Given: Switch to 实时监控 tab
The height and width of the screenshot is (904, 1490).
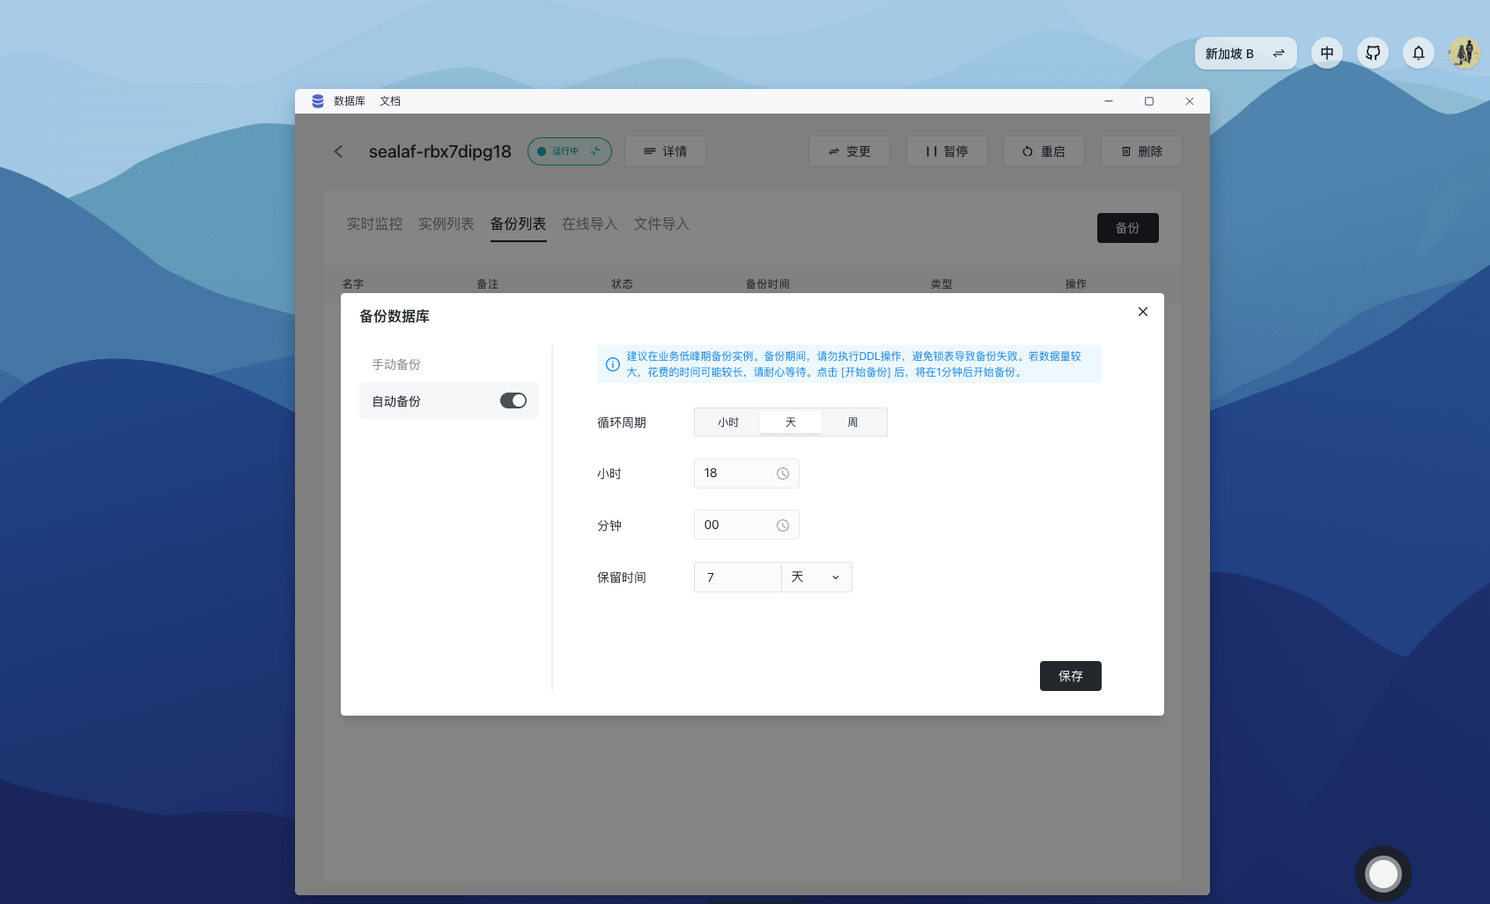Looking at the screenshot, I should click(x=374, y=224).
